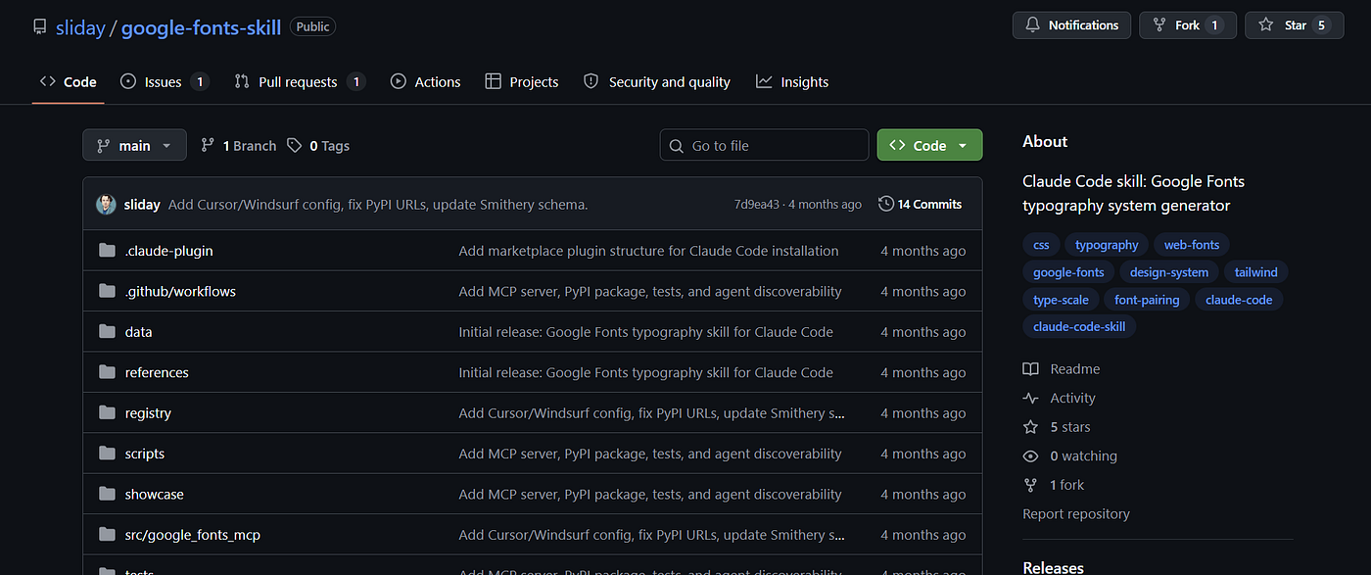Click Report repository link
Viewport: 1371px width, 575px height.
click(x=1076, y=514)
